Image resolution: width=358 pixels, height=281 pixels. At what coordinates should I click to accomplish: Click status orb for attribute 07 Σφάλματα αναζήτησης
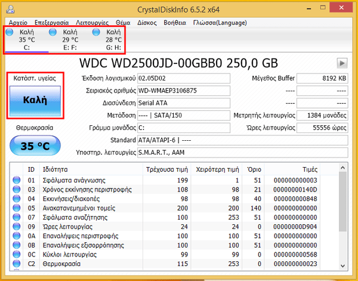[17, 217]
